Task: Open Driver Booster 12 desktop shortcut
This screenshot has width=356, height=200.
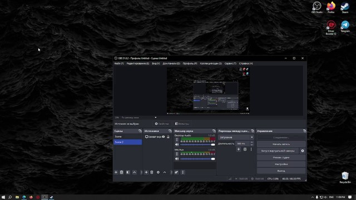Action: click(331, 28)
